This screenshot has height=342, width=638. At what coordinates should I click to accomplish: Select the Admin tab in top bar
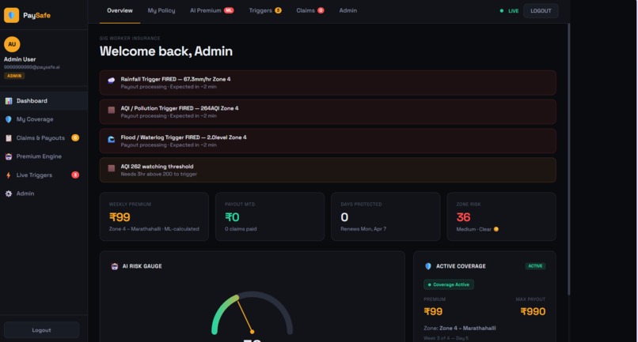click(347, 10)
